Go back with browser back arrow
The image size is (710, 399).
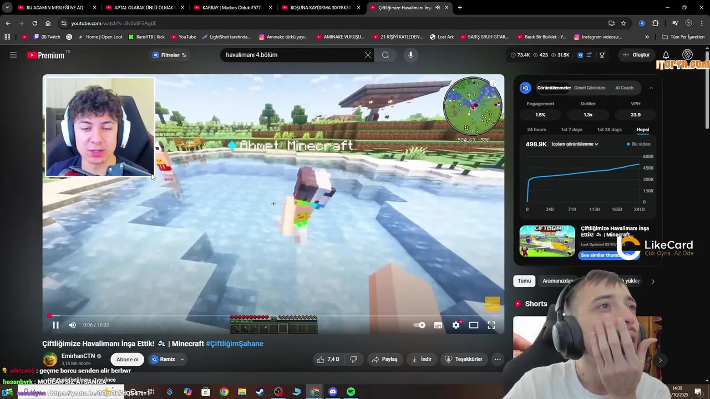point(8,23)
